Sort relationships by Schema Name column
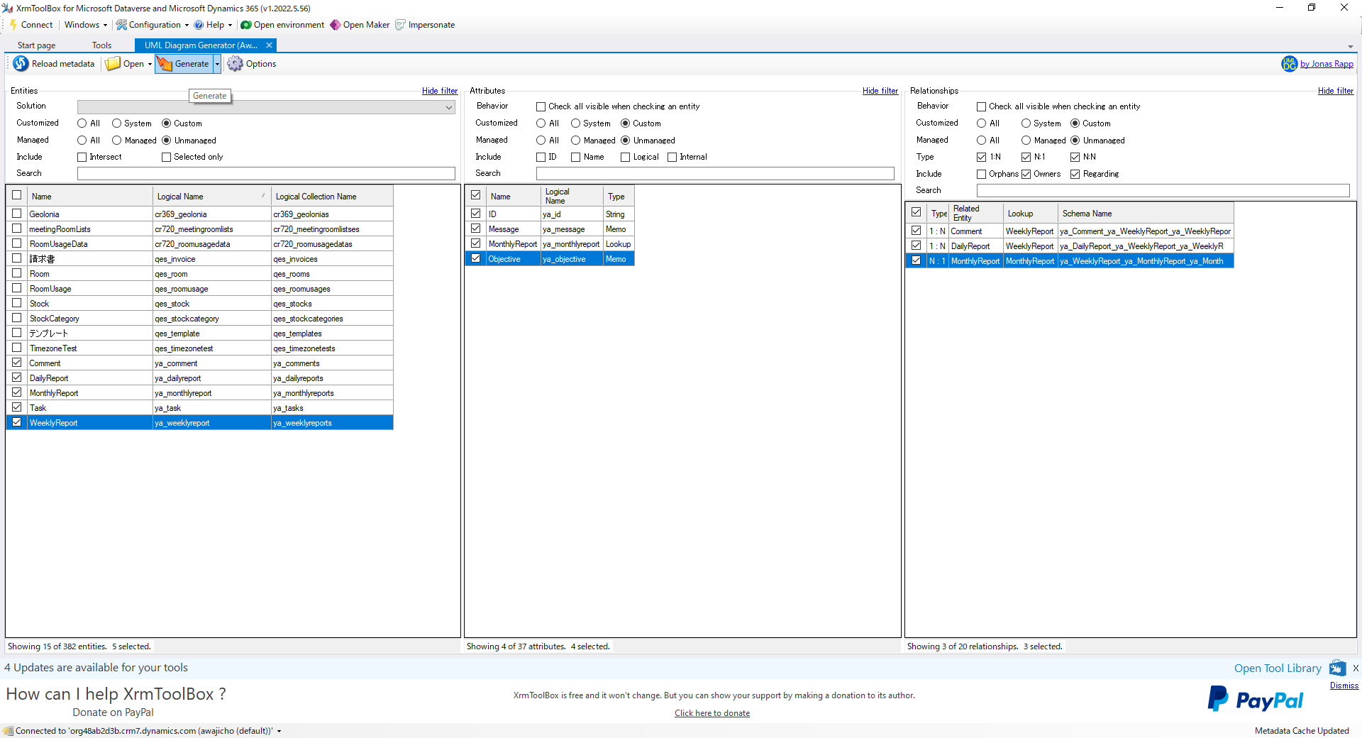The width and height of the screenshot is (1362, 738). (1146, 214)
